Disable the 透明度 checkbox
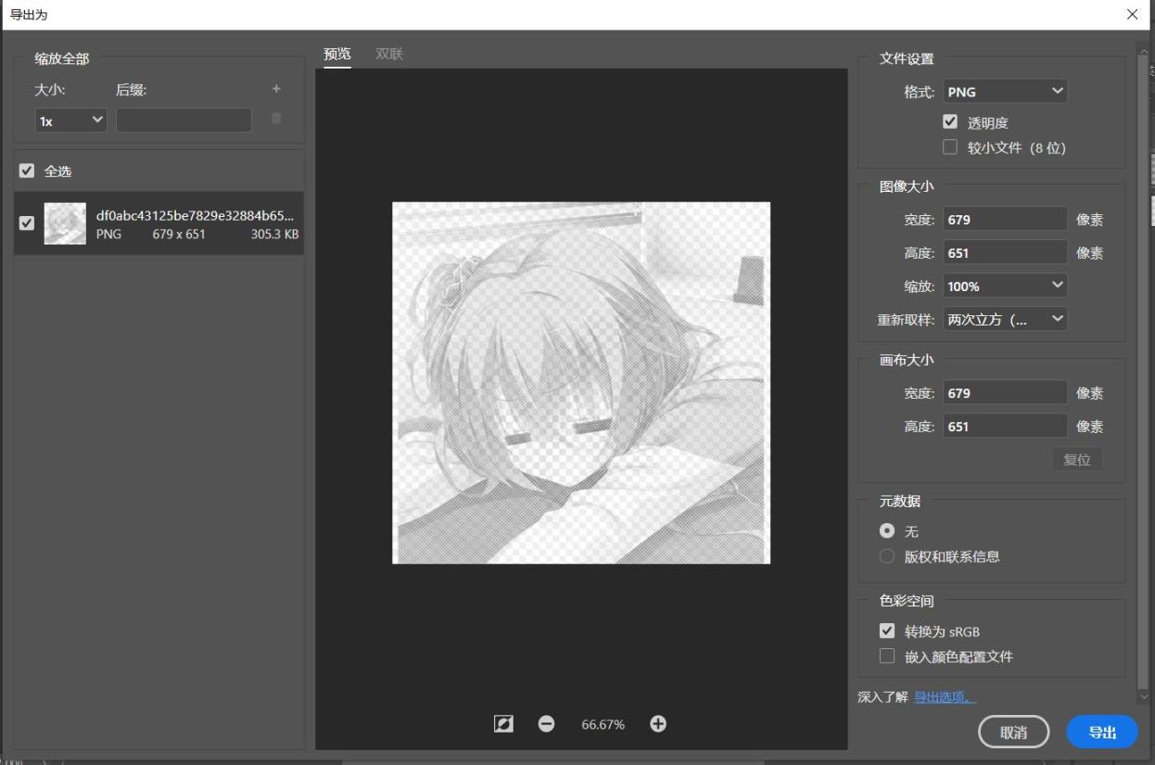 click(949, 121)
